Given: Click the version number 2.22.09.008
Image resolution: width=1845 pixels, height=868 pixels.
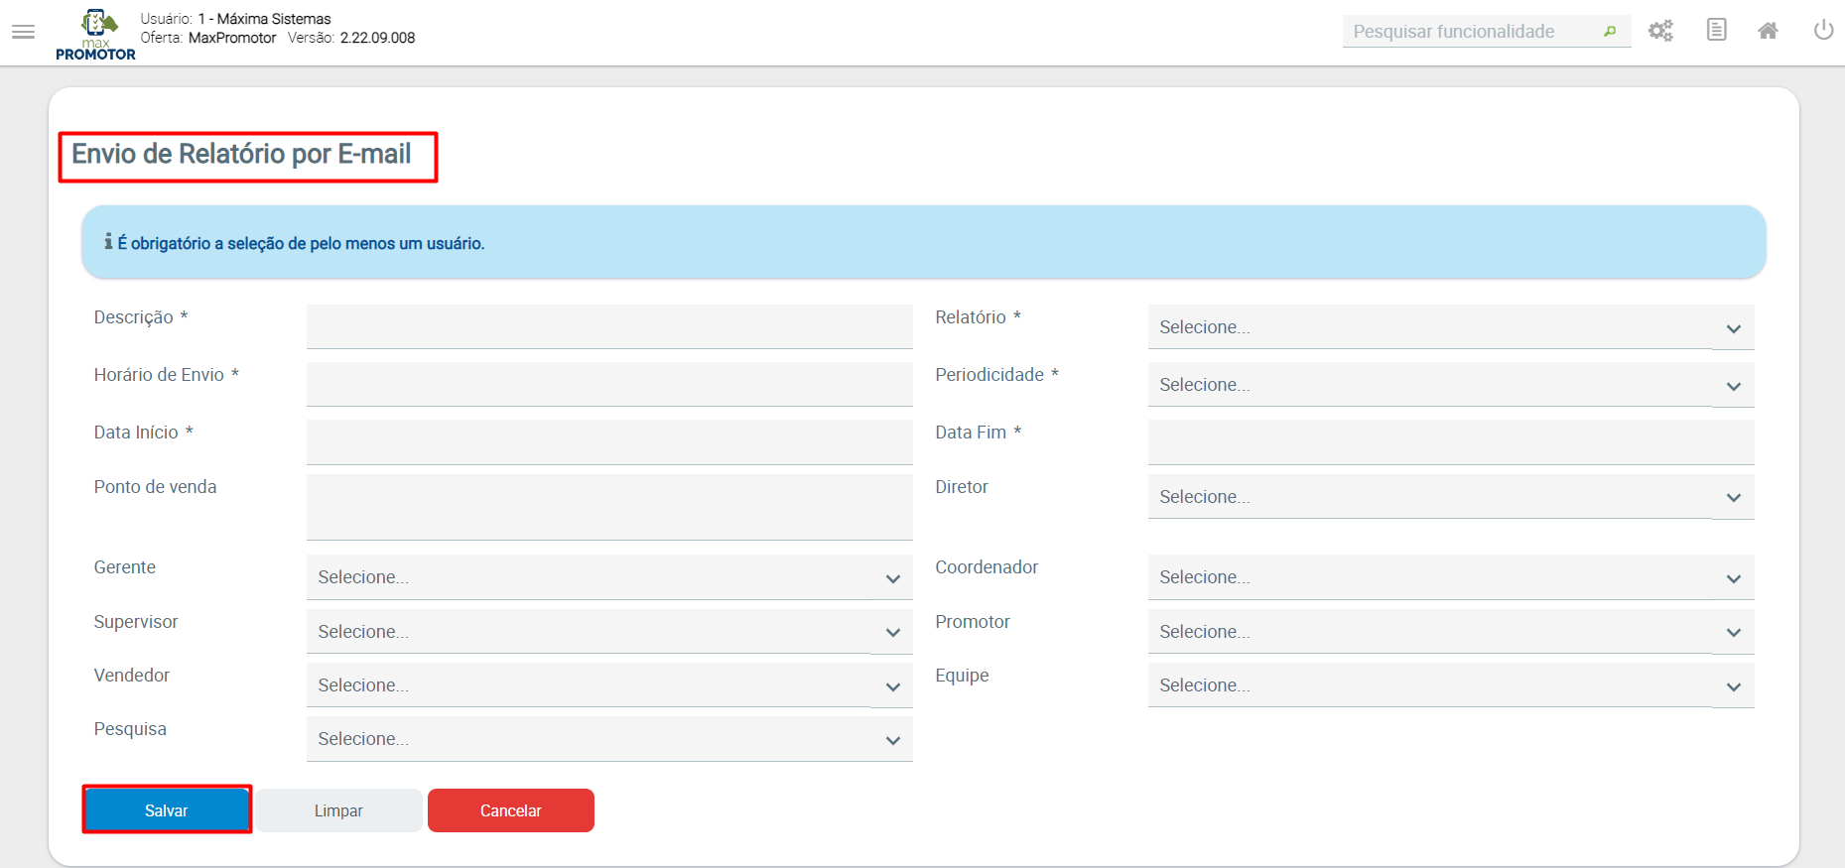Looking at the screenshot, I should click(377, 38).
